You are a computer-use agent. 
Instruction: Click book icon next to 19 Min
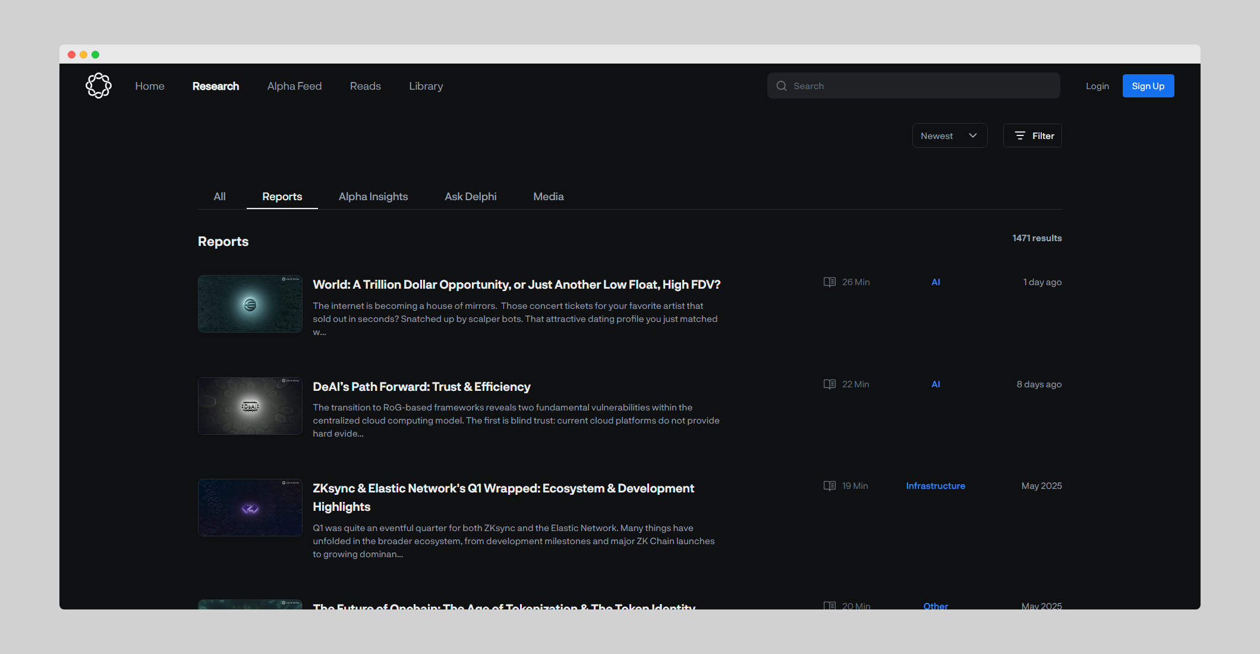point(830,486)
